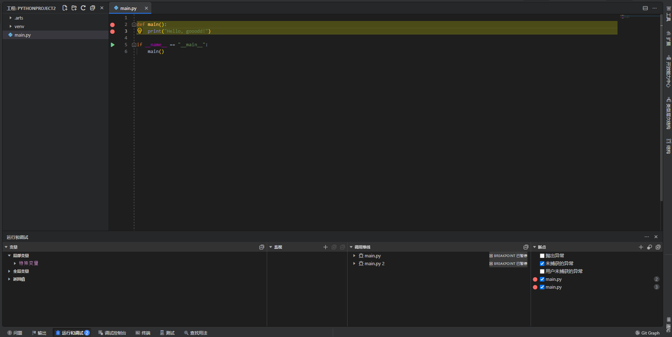
Task: Fold the if __name__ code block
Action: coord(134,45)
